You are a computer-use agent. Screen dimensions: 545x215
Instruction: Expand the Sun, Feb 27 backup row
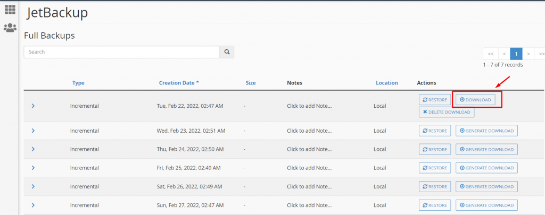click(33, 205)
